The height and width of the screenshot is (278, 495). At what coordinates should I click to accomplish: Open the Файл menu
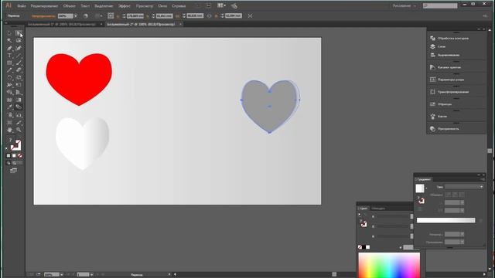click(22, 6)
